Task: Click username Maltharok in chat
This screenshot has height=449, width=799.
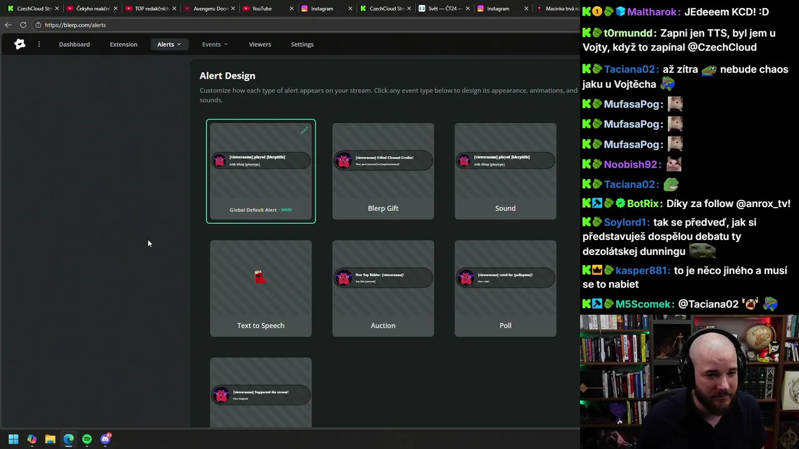Action: click(652, 12)
